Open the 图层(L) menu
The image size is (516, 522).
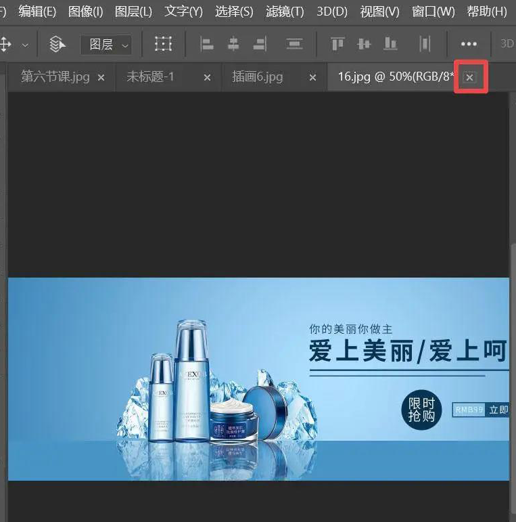tap(133, 12)
